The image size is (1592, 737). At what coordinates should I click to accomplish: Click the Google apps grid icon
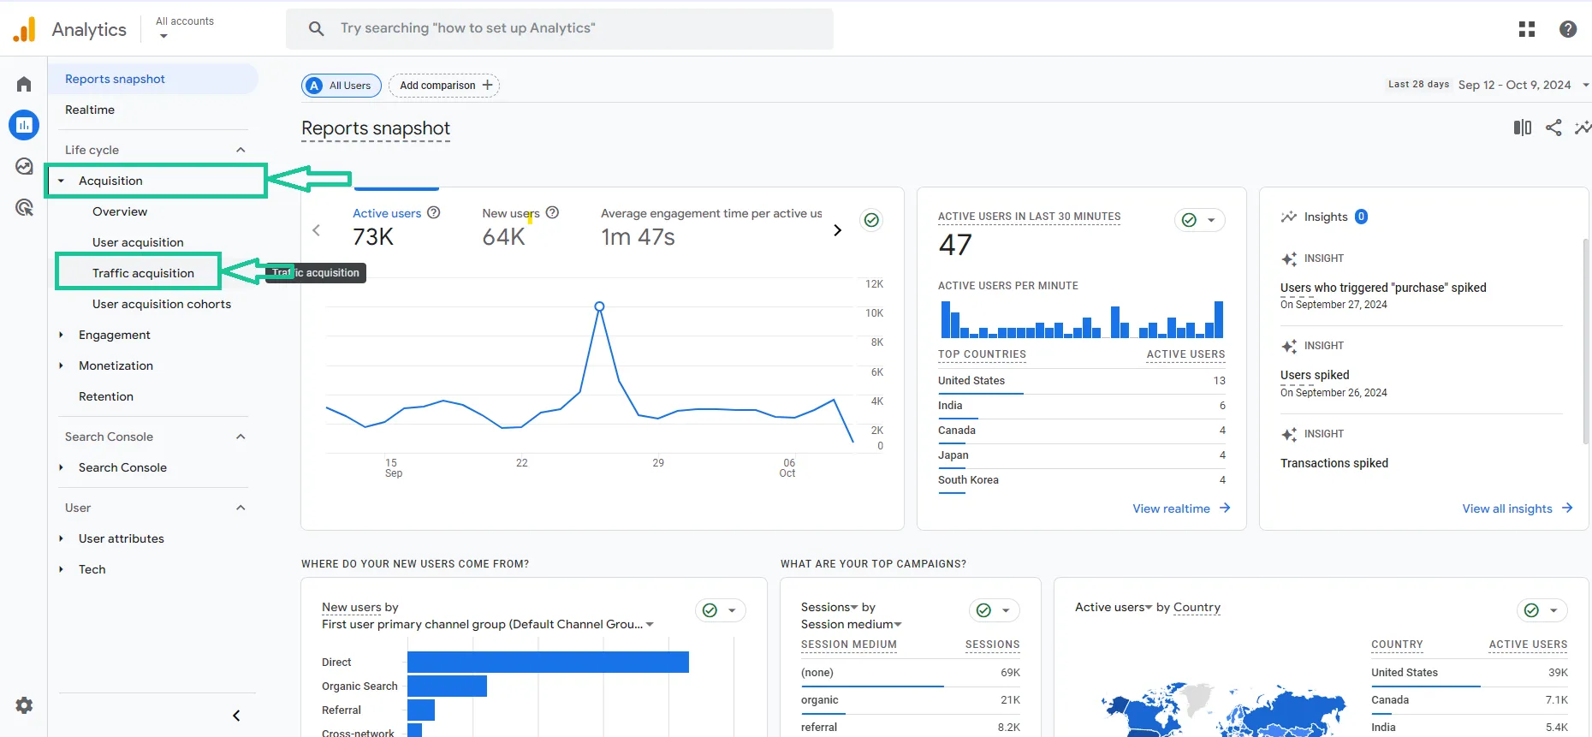(x=1527, y=29)
